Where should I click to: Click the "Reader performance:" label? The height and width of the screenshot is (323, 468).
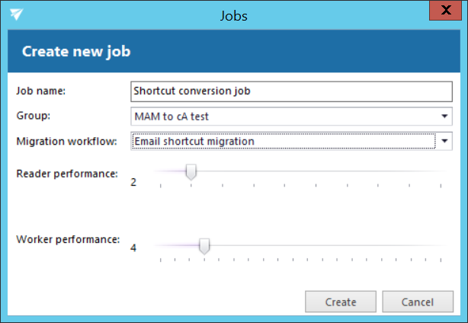pos(67,174)
